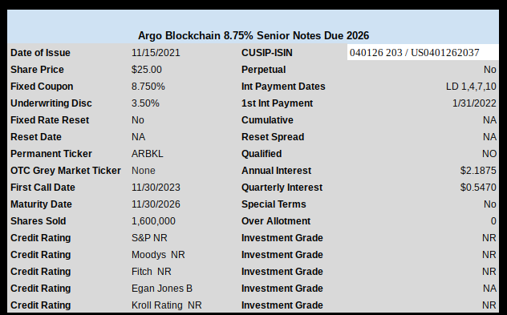Select the OTC Grey Market Ticker label

click(x=66, y=171)
